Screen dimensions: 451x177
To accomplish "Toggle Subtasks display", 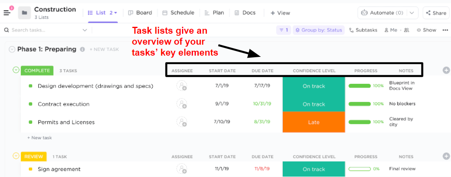I will (363, 30).
